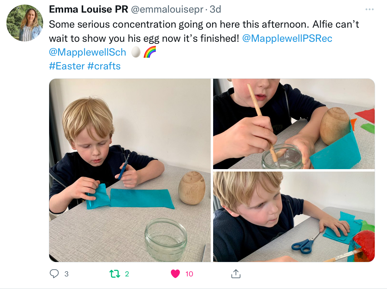Image resolution: width=387 pixels, height=289 pixels.
Task: Follow the #Easter hashtag link
Action: pos(67,66)
